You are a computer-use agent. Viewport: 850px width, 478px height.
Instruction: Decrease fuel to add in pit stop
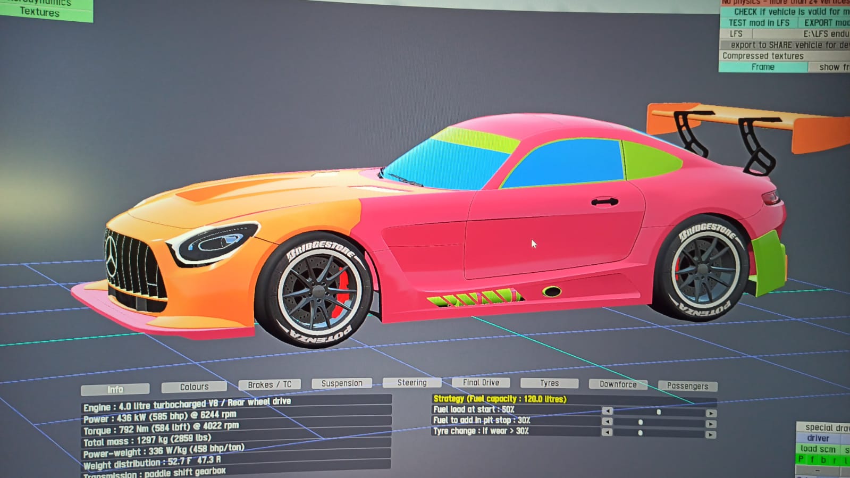(x=607, y=422)
